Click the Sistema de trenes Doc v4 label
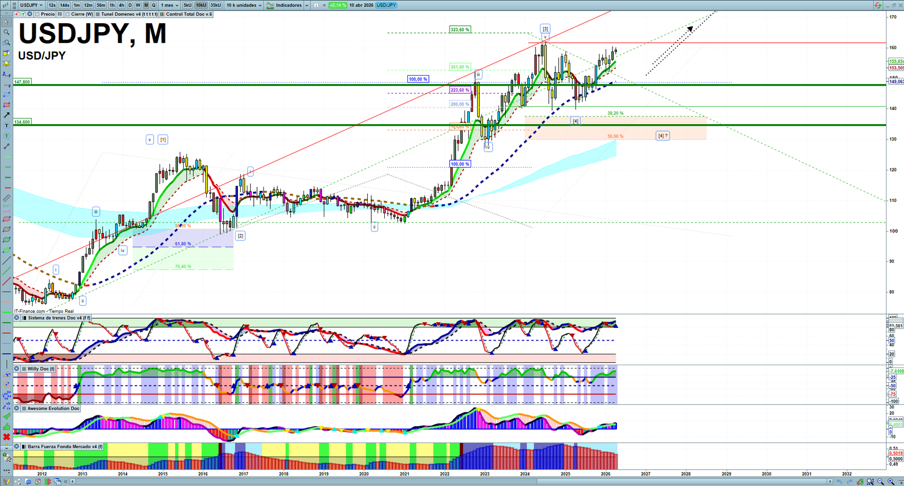 tap(59, 318)
